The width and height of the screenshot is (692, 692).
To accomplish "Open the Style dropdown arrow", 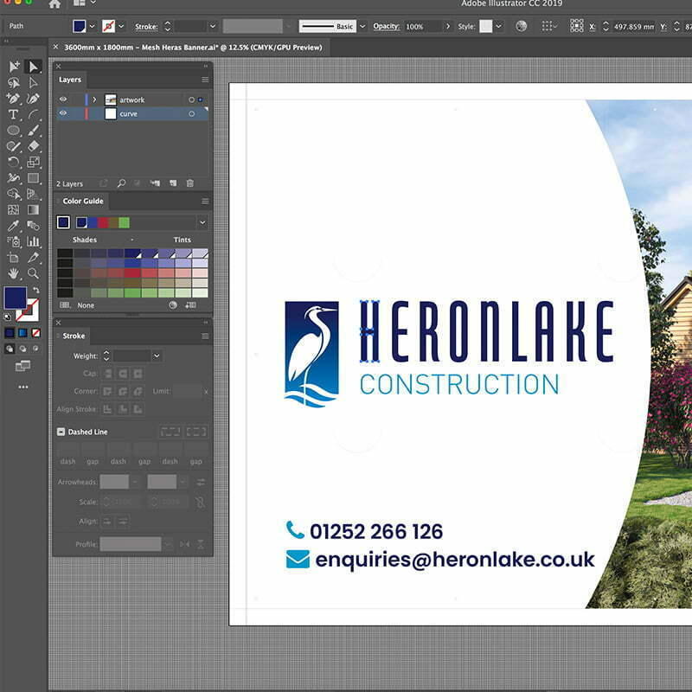I will [499, 26].
